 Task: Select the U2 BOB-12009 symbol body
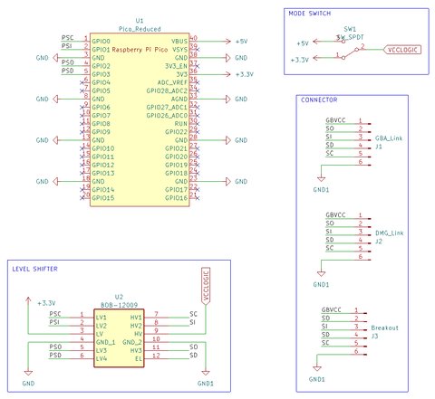tap(119, 338)
